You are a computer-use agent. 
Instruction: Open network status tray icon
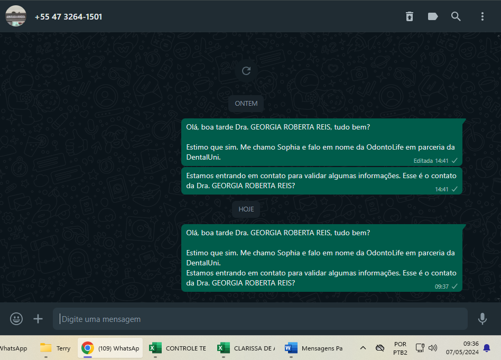tap(420, 348)
